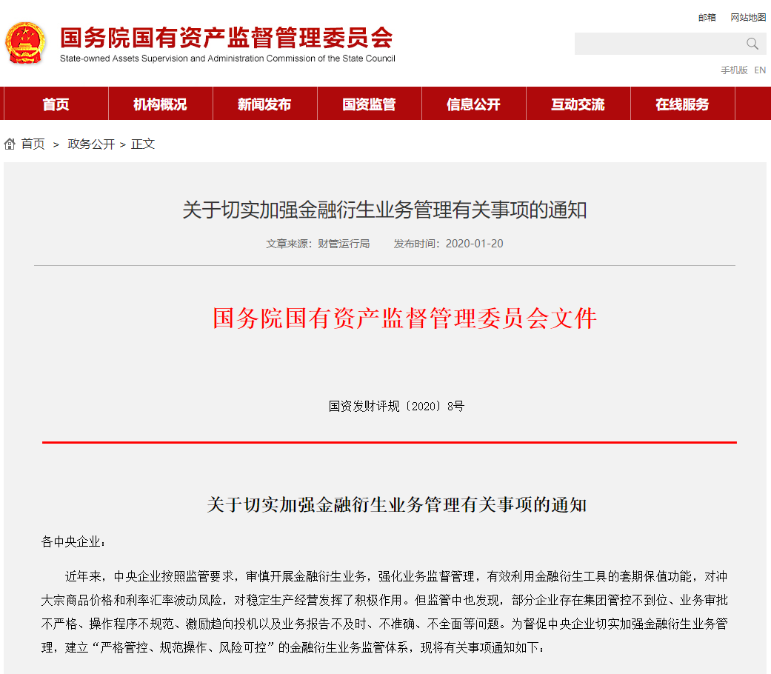The image size is (771, 674).
Task: Click the 正文 breadcrumb text
Action: (x=143, y=144)
